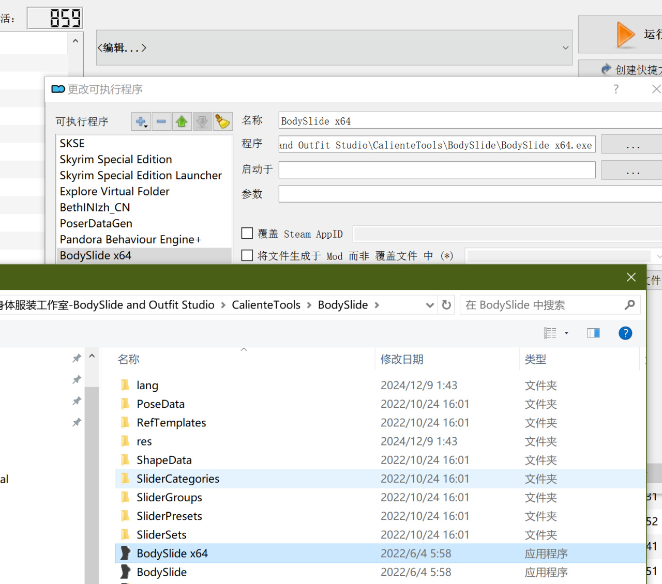Screen dimensions: 662x584
Task: Browse for the 程序 path with its ... button
Action: pyautogui.click(x=633, y=145)
